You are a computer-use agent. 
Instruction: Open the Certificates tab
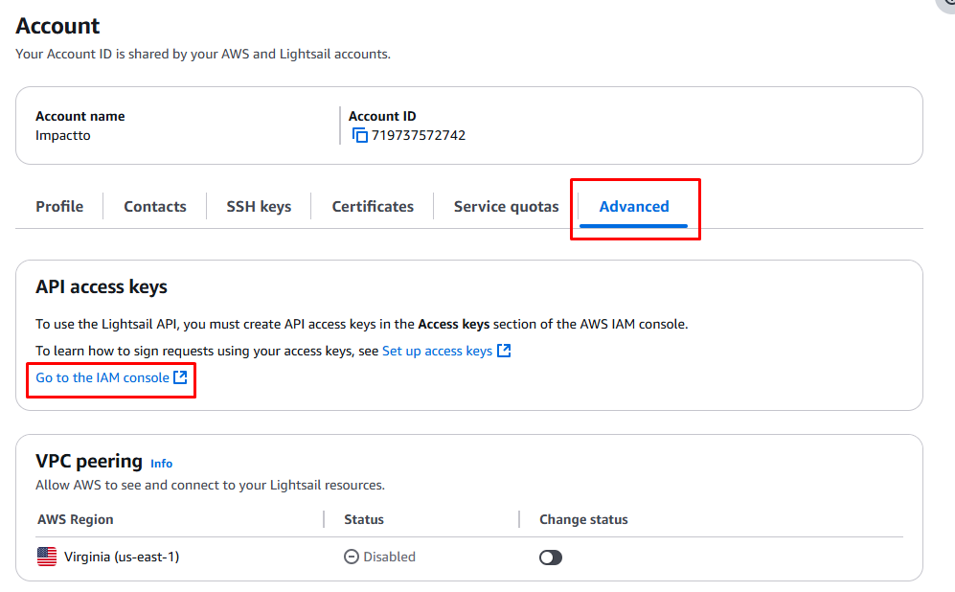[x=373, y=207]
